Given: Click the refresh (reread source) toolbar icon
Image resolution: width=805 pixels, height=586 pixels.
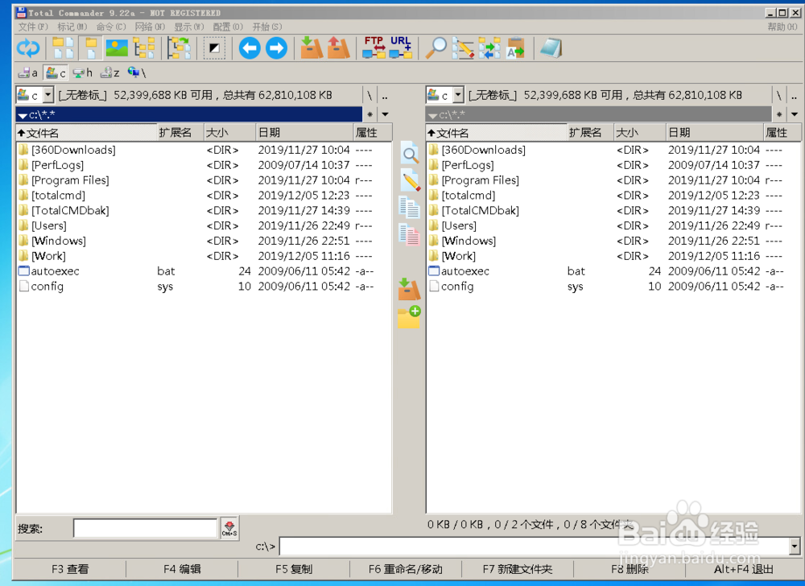Looking at the screenshot, I should pyautogui.click(x=27, y=48).
